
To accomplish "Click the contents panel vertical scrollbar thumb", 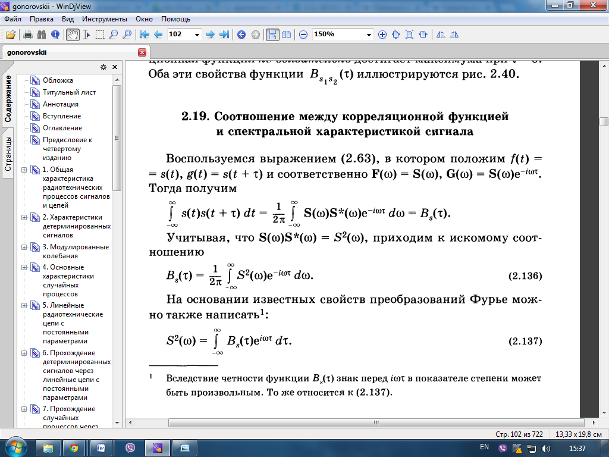I will tap(117, 137).
